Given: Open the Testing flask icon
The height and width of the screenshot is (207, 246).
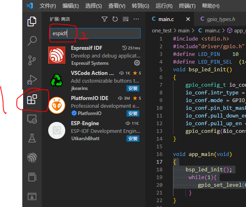Looking at the screenshot, I should [x=32, y=138].
